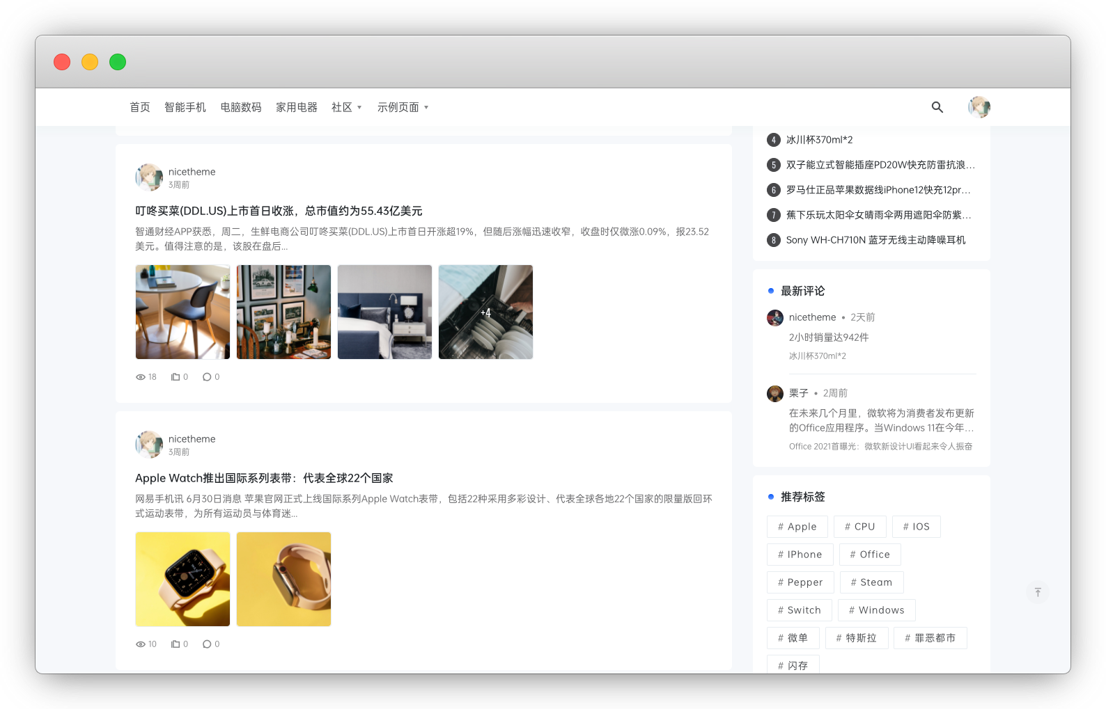Open 罗马仕正品苹果数据线 ranking item
Screen dimensions: 1106x709
click(878, 190)
